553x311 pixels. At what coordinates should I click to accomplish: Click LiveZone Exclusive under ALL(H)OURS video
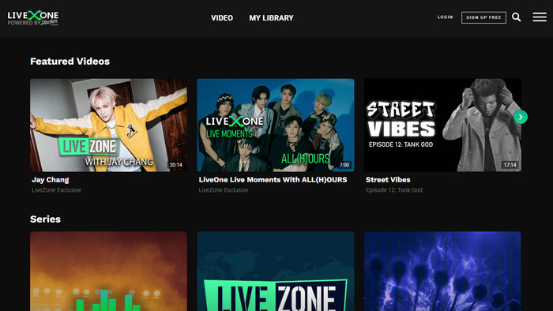click(x=224, y=190)
